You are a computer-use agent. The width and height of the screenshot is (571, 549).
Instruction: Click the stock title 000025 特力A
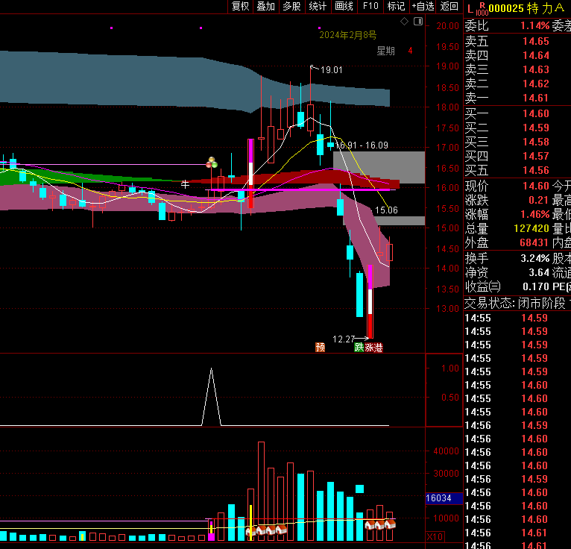(x=526, y=8)
